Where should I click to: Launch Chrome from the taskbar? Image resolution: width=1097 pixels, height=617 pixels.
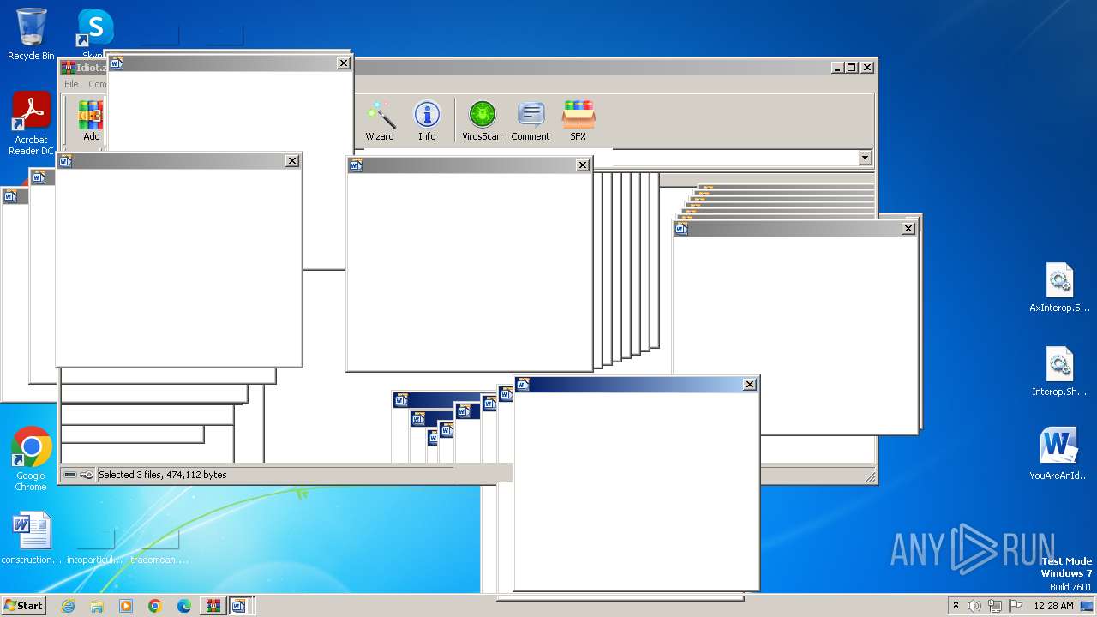[155, 606]
